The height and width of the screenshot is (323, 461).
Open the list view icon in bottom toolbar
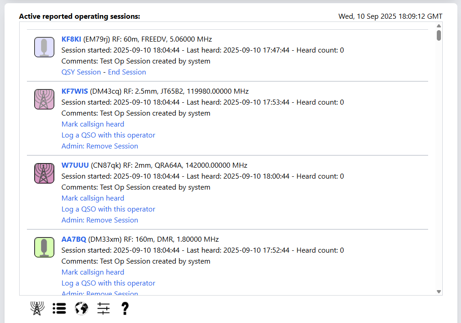click(x=59, y=309)
